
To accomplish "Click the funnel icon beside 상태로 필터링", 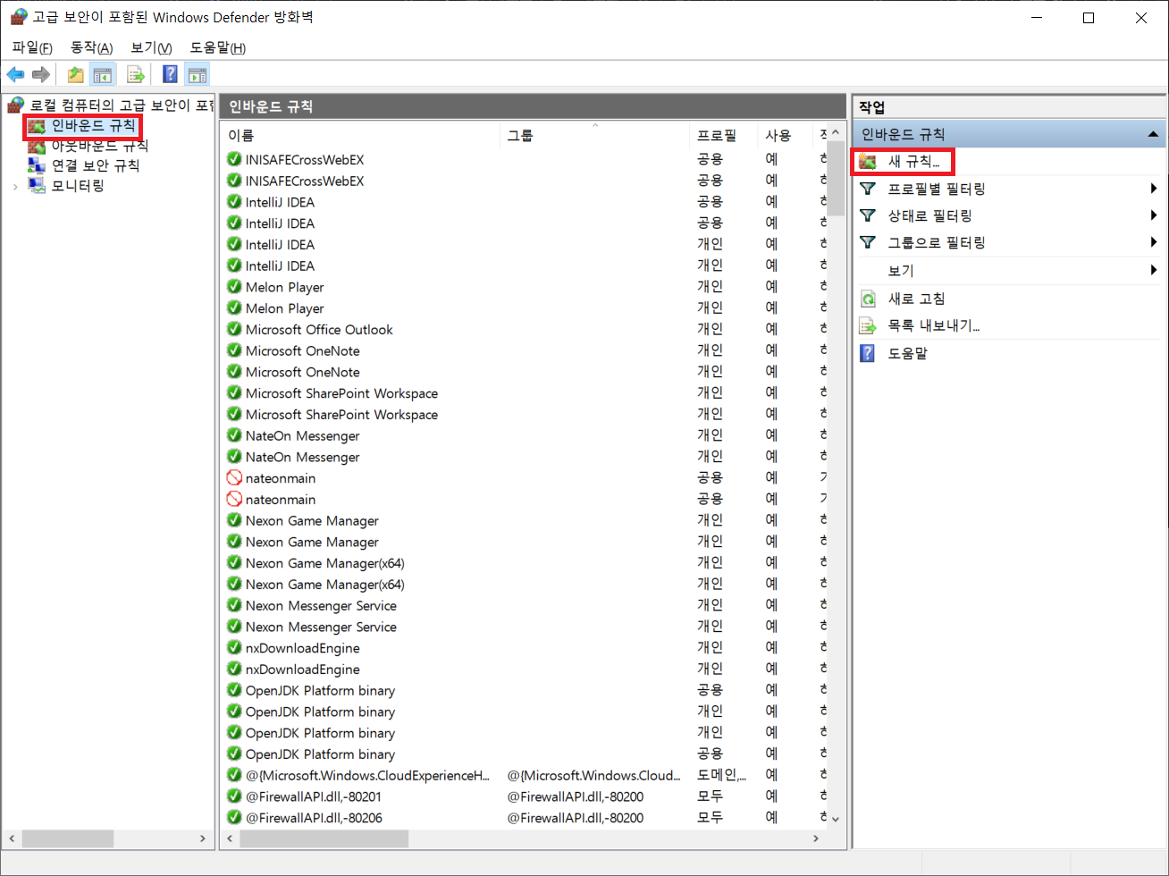I will [x=868, y=215].
